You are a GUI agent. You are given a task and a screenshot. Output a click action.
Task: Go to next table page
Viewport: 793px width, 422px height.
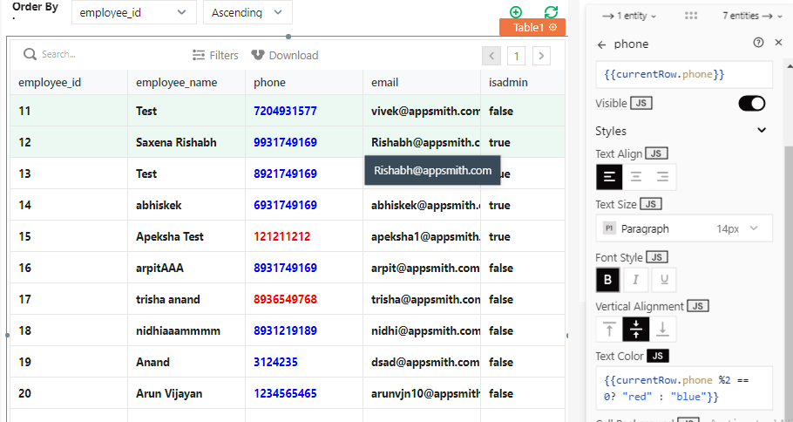tap(541, 56)
